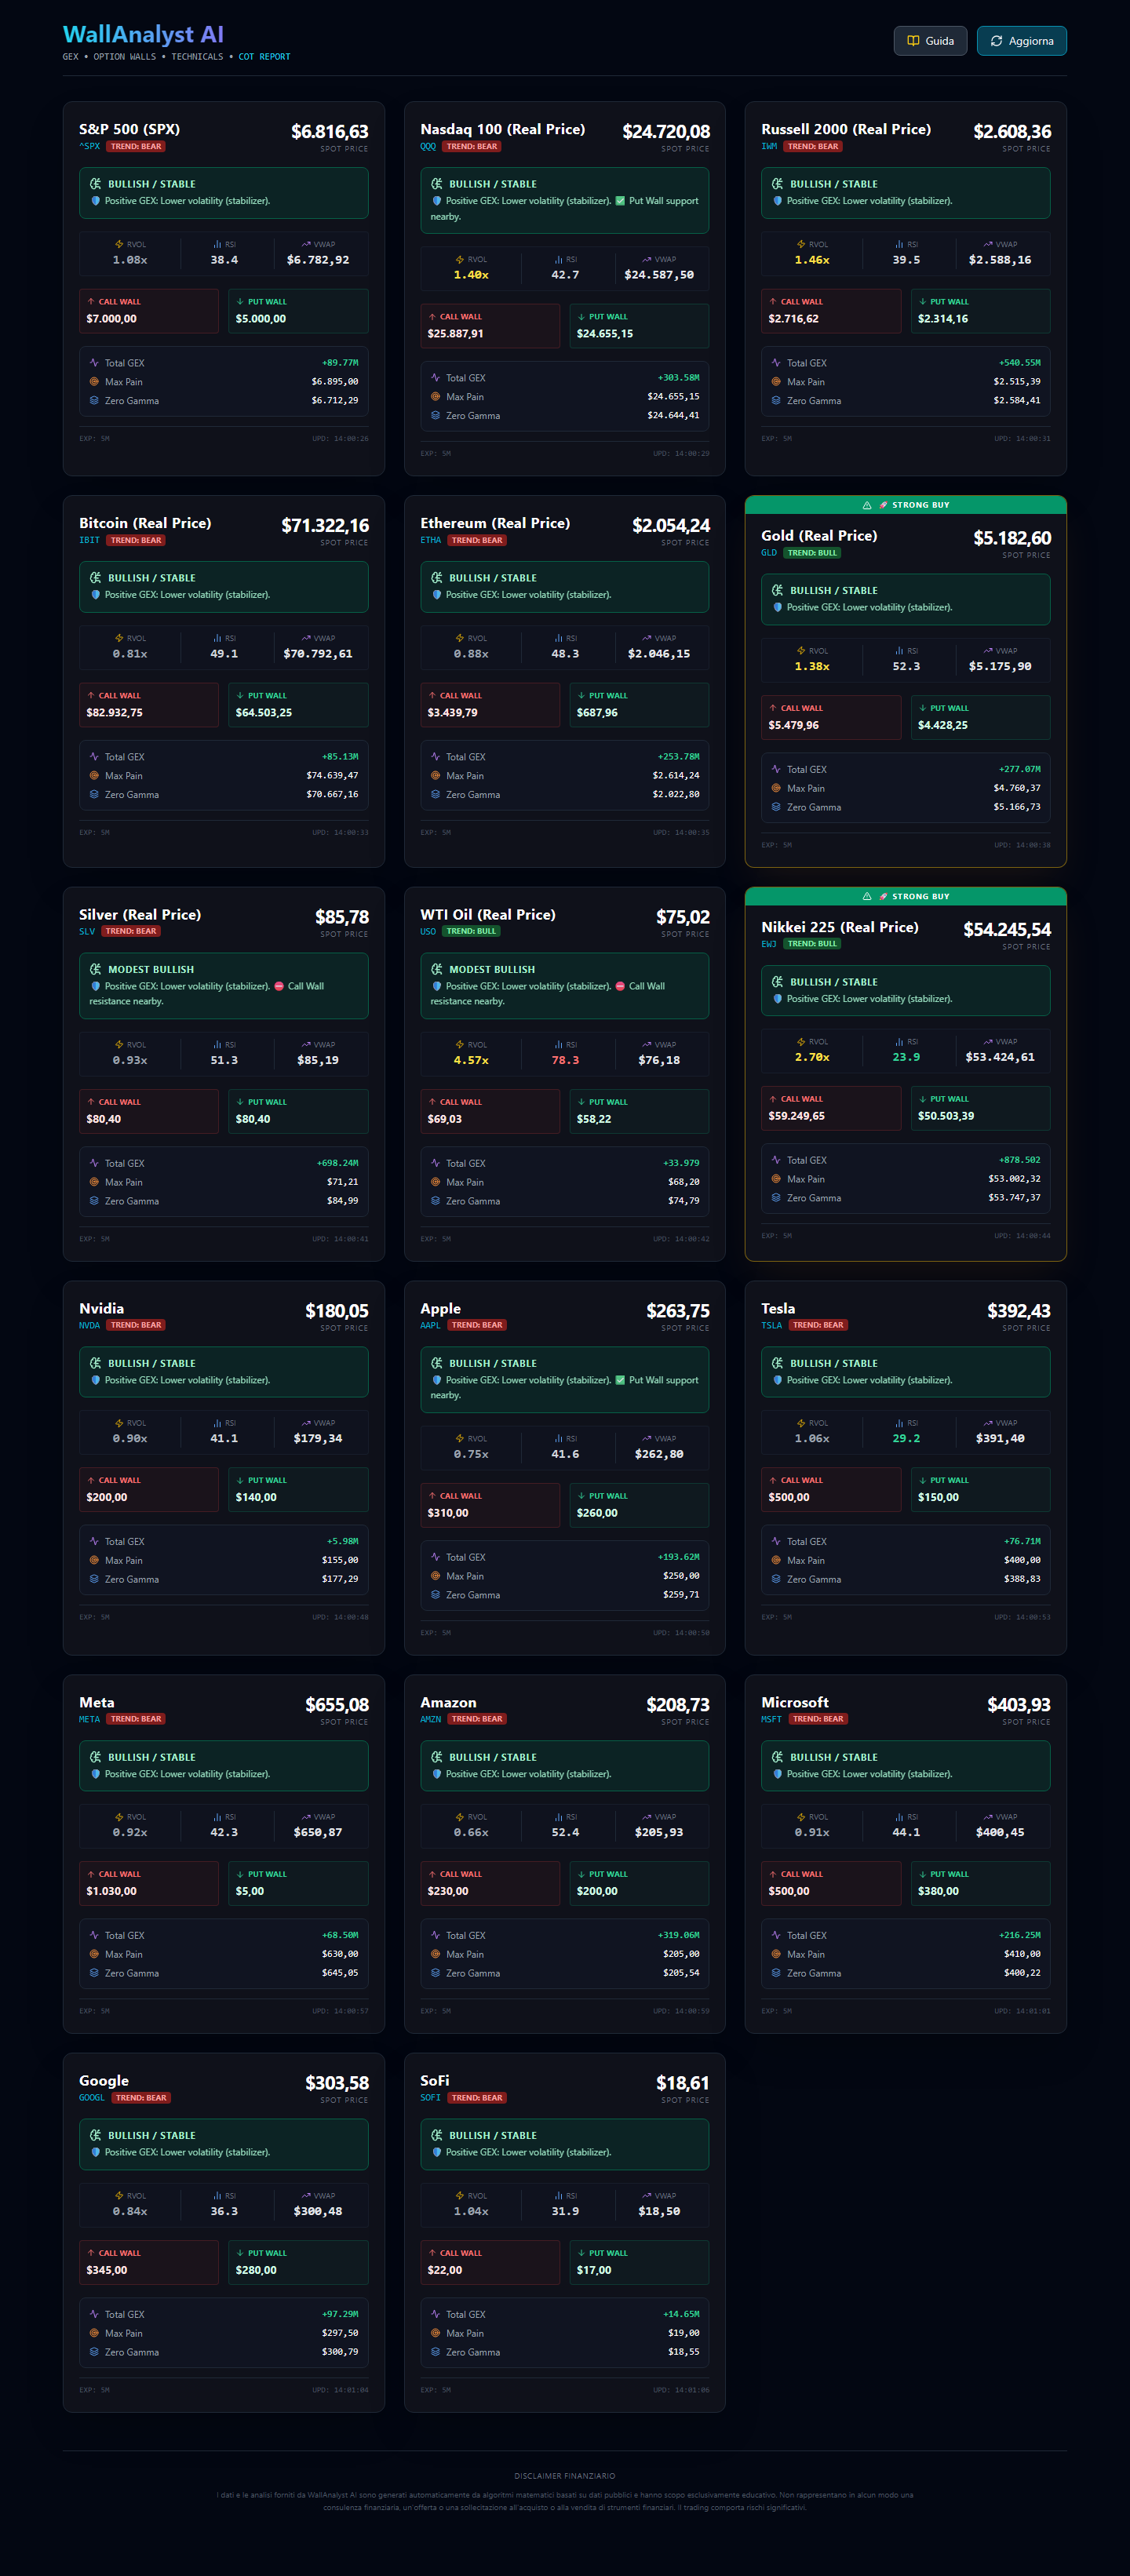Click the RSI bar-chart icon in Bitcoin card
Screen dimensions: 1130x2576
pyautogui.click(x=217, y=638)
